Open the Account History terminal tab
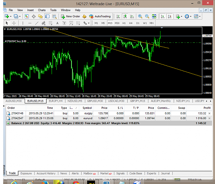The height and width of the screenshot is (184, 215). [46, 173]
